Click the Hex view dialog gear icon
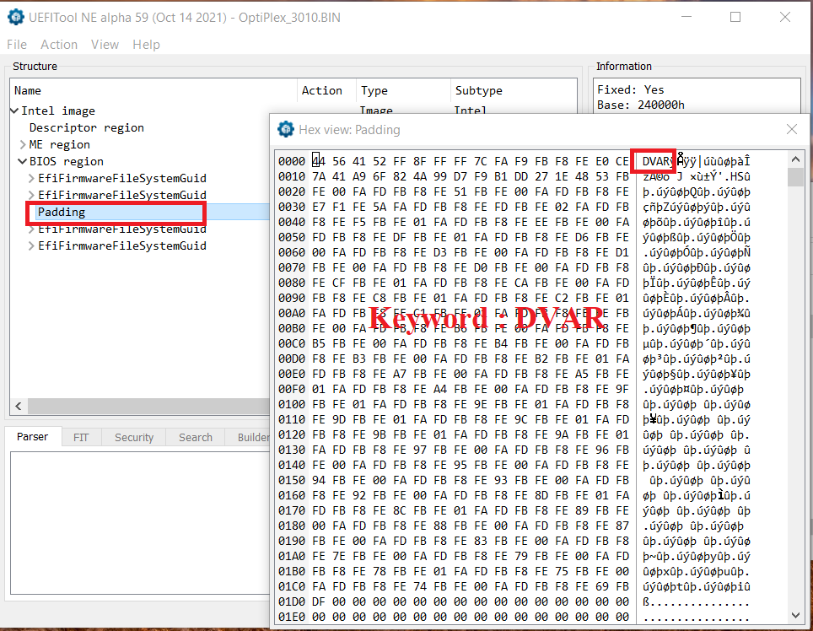813x631 pixels. pos(286,129)
